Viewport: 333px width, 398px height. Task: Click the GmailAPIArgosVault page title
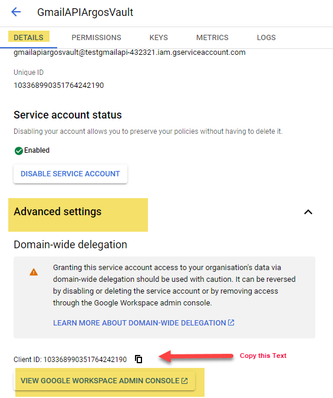point(85,12)
